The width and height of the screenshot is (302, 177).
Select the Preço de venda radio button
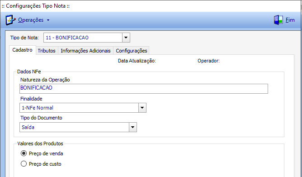tap(24, 153)
